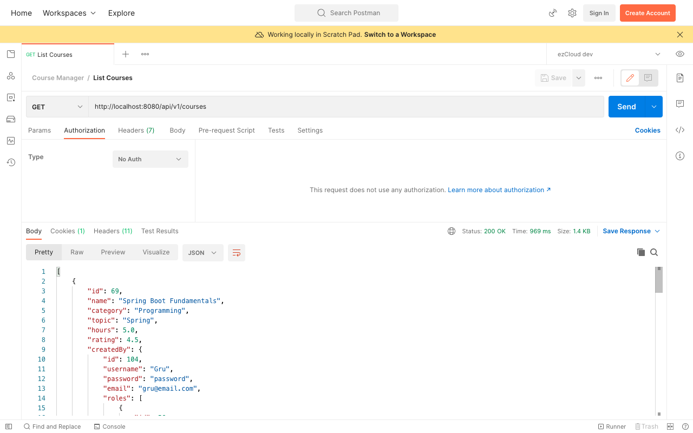
Task: Open the Monitors sidebar icon
Action: (11, 141)
